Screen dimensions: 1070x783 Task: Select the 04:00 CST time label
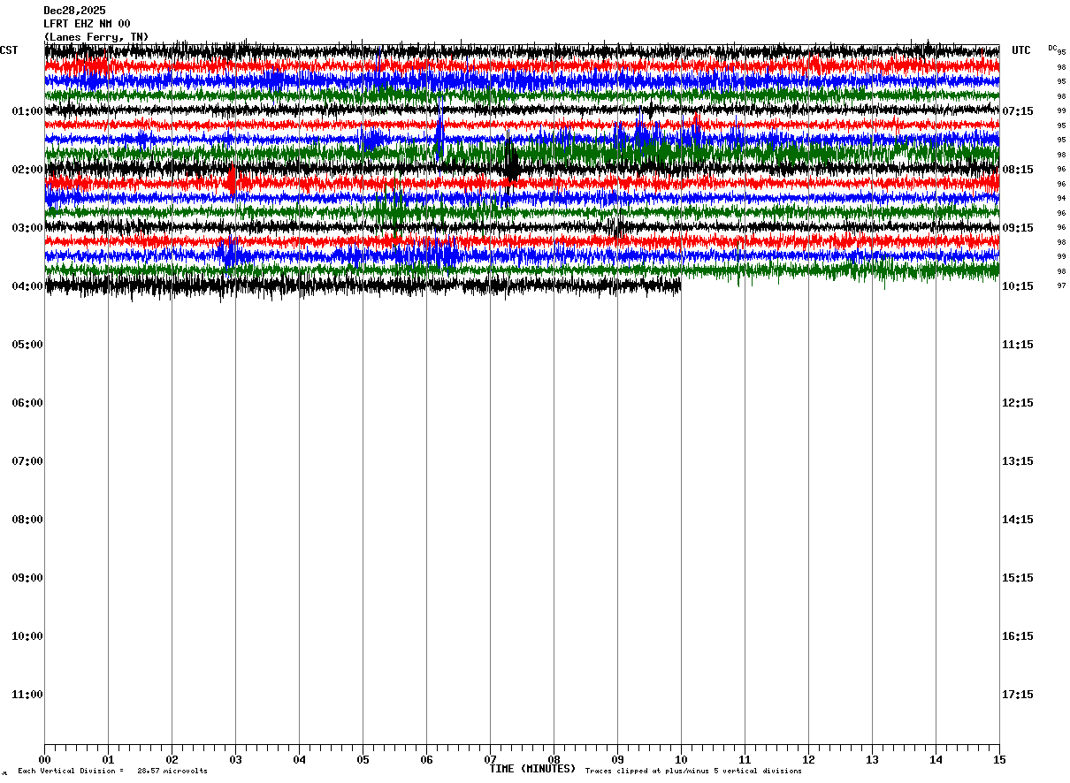pos(27,286)
